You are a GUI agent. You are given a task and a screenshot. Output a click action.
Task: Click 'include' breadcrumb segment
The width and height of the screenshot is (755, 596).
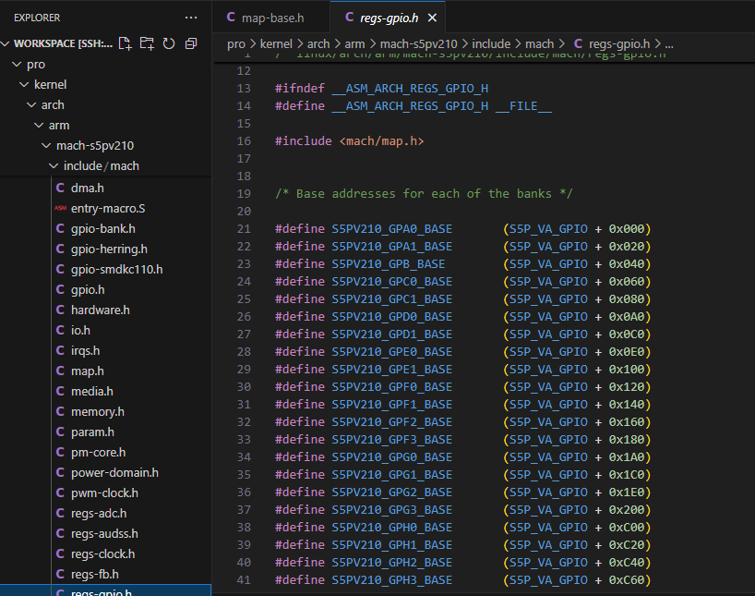click(x=491, y=43)
